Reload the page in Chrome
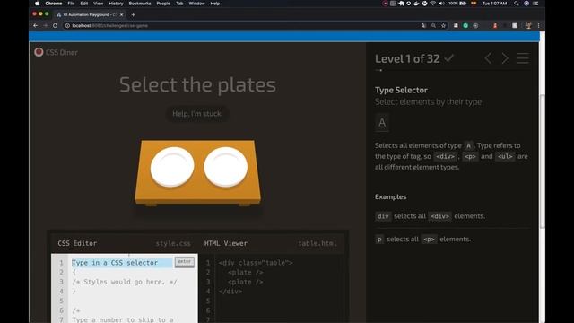This screenshot has height=323, width=574. point(56,26)
